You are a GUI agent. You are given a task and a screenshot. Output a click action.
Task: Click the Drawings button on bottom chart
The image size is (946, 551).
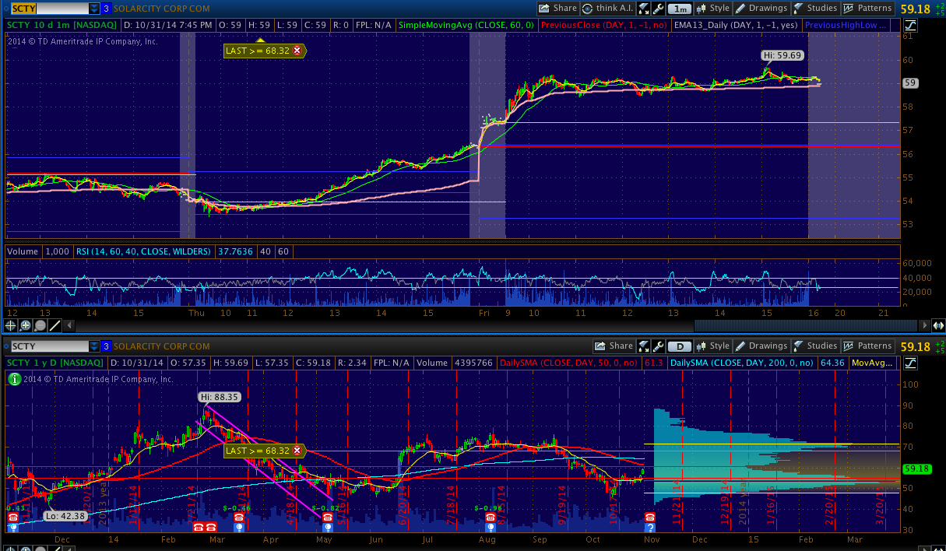coord(761,346)
